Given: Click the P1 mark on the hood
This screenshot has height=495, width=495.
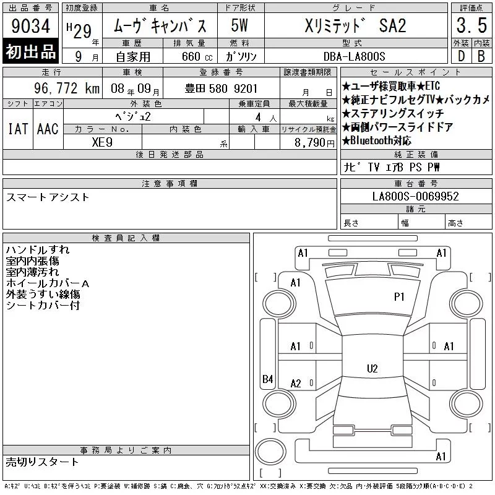Looking at the screenshot, I should [399, 297].
